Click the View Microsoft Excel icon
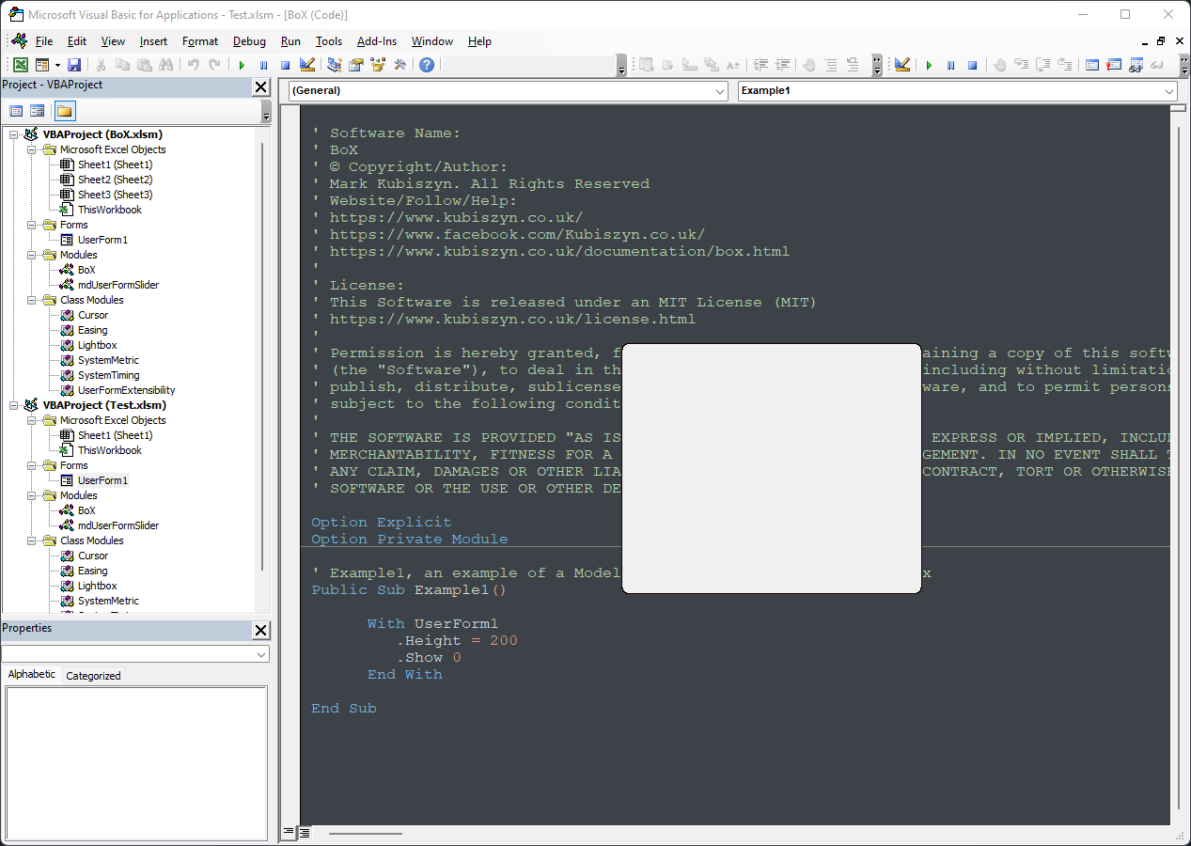Viewport: 1191px width, 846px height. [x=20, y=65]
